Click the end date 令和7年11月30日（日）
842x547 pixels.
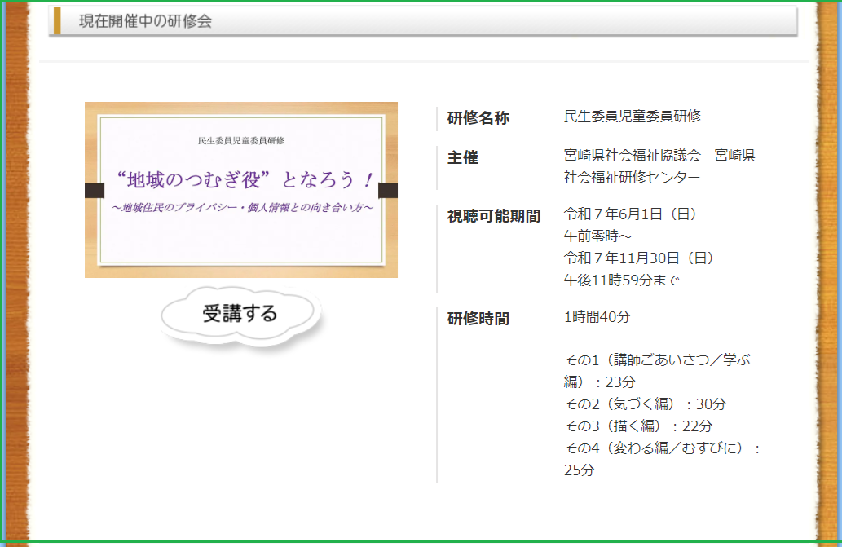638,258
